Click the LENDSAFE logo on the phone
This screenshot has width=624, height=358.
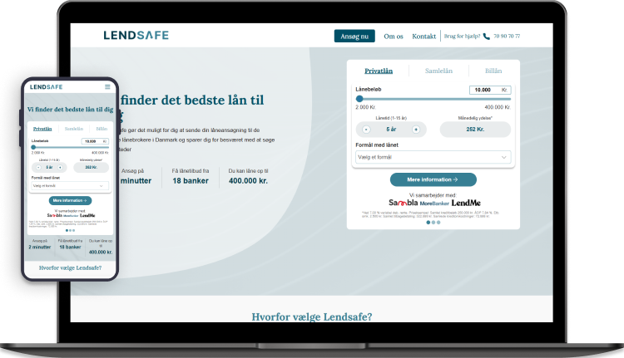(46, 87)
